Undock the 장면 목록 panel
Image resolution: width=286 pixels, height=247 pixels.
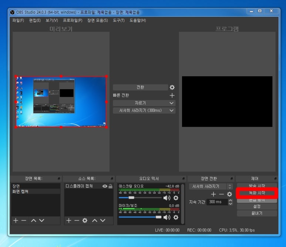pos(59,178)
